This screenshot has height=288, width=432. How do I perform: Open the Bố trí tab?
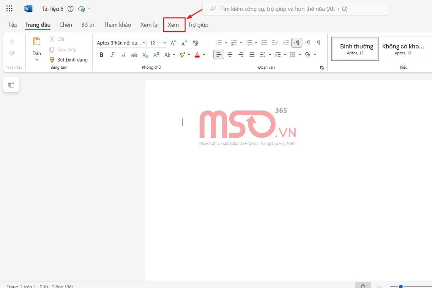click(88, 25)
